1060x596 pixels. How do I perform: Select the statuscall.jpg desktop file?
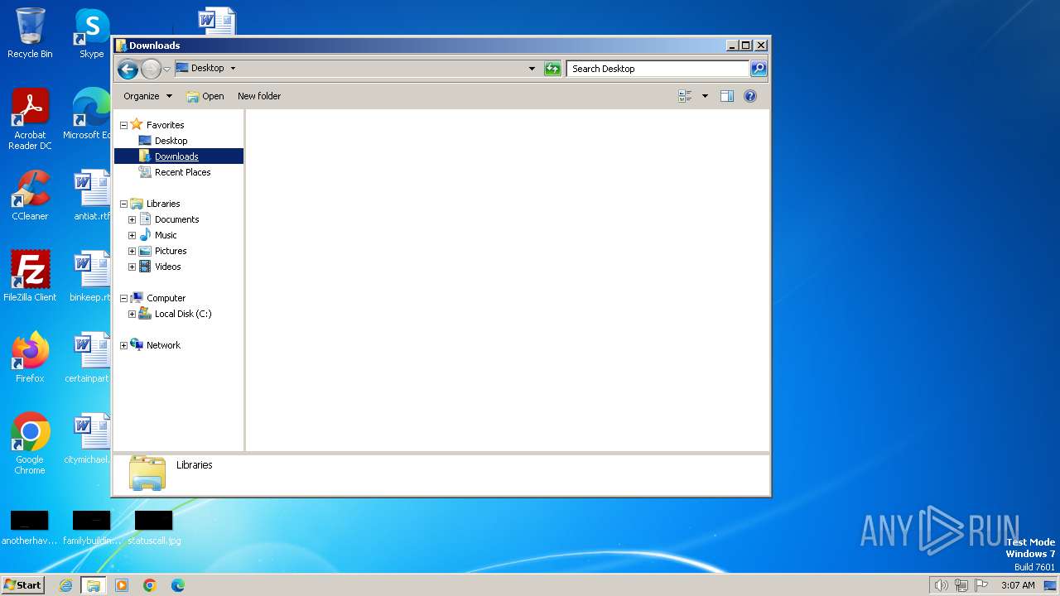click(154, 527)
